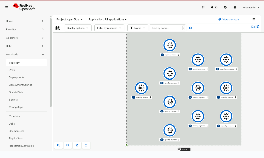Open open5gs-webui kebab menu
264x158 pixels.
(178, 55)
